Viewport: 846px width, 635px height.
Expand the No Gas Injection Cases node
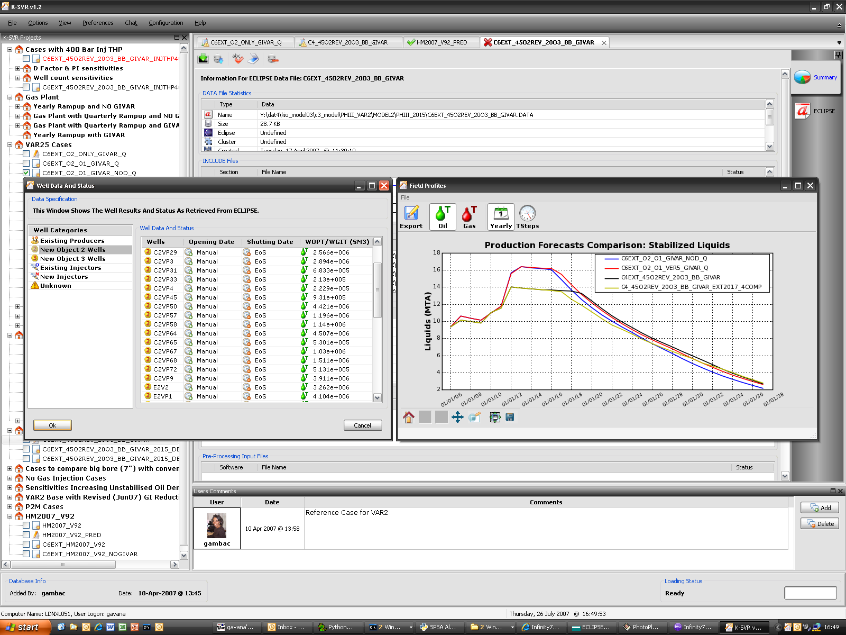(10, 478)
